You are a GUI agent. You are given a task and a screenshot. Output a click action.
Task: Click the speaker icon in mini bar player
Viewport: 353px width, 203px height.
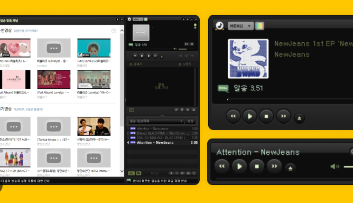pos(335,167)
